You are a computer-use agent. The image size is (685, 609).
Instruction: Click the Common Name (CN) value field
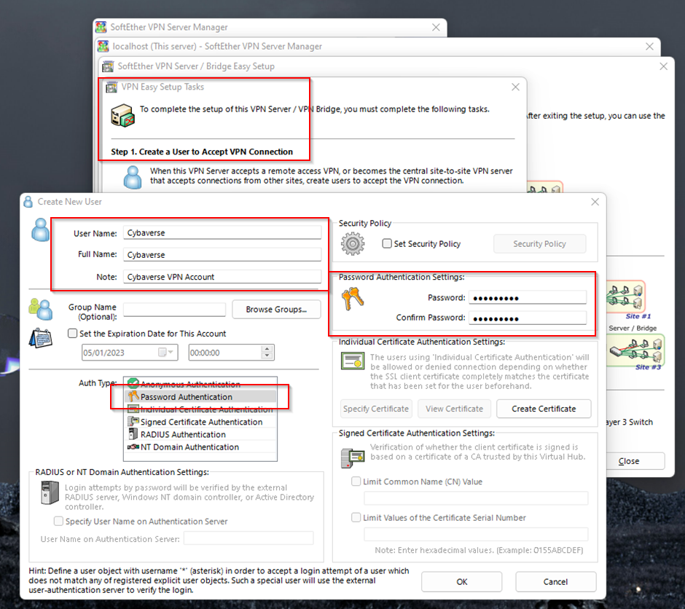(476, 498)
